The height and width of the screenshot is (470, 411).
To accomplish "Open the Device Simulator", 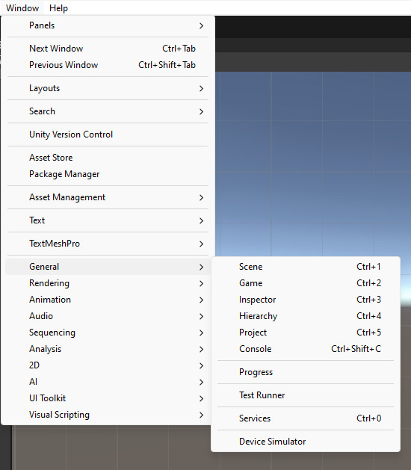I will tap(306, 441).
